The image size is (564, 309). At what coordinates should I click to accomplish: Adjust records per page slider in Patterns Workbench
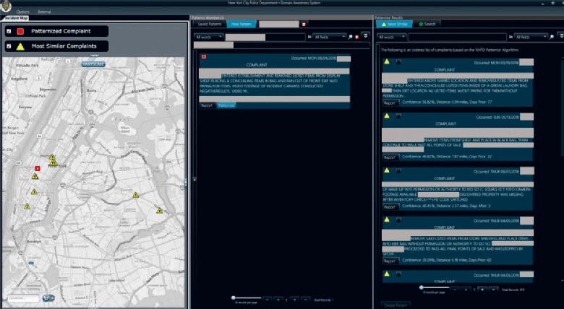(x=247, y=298)
